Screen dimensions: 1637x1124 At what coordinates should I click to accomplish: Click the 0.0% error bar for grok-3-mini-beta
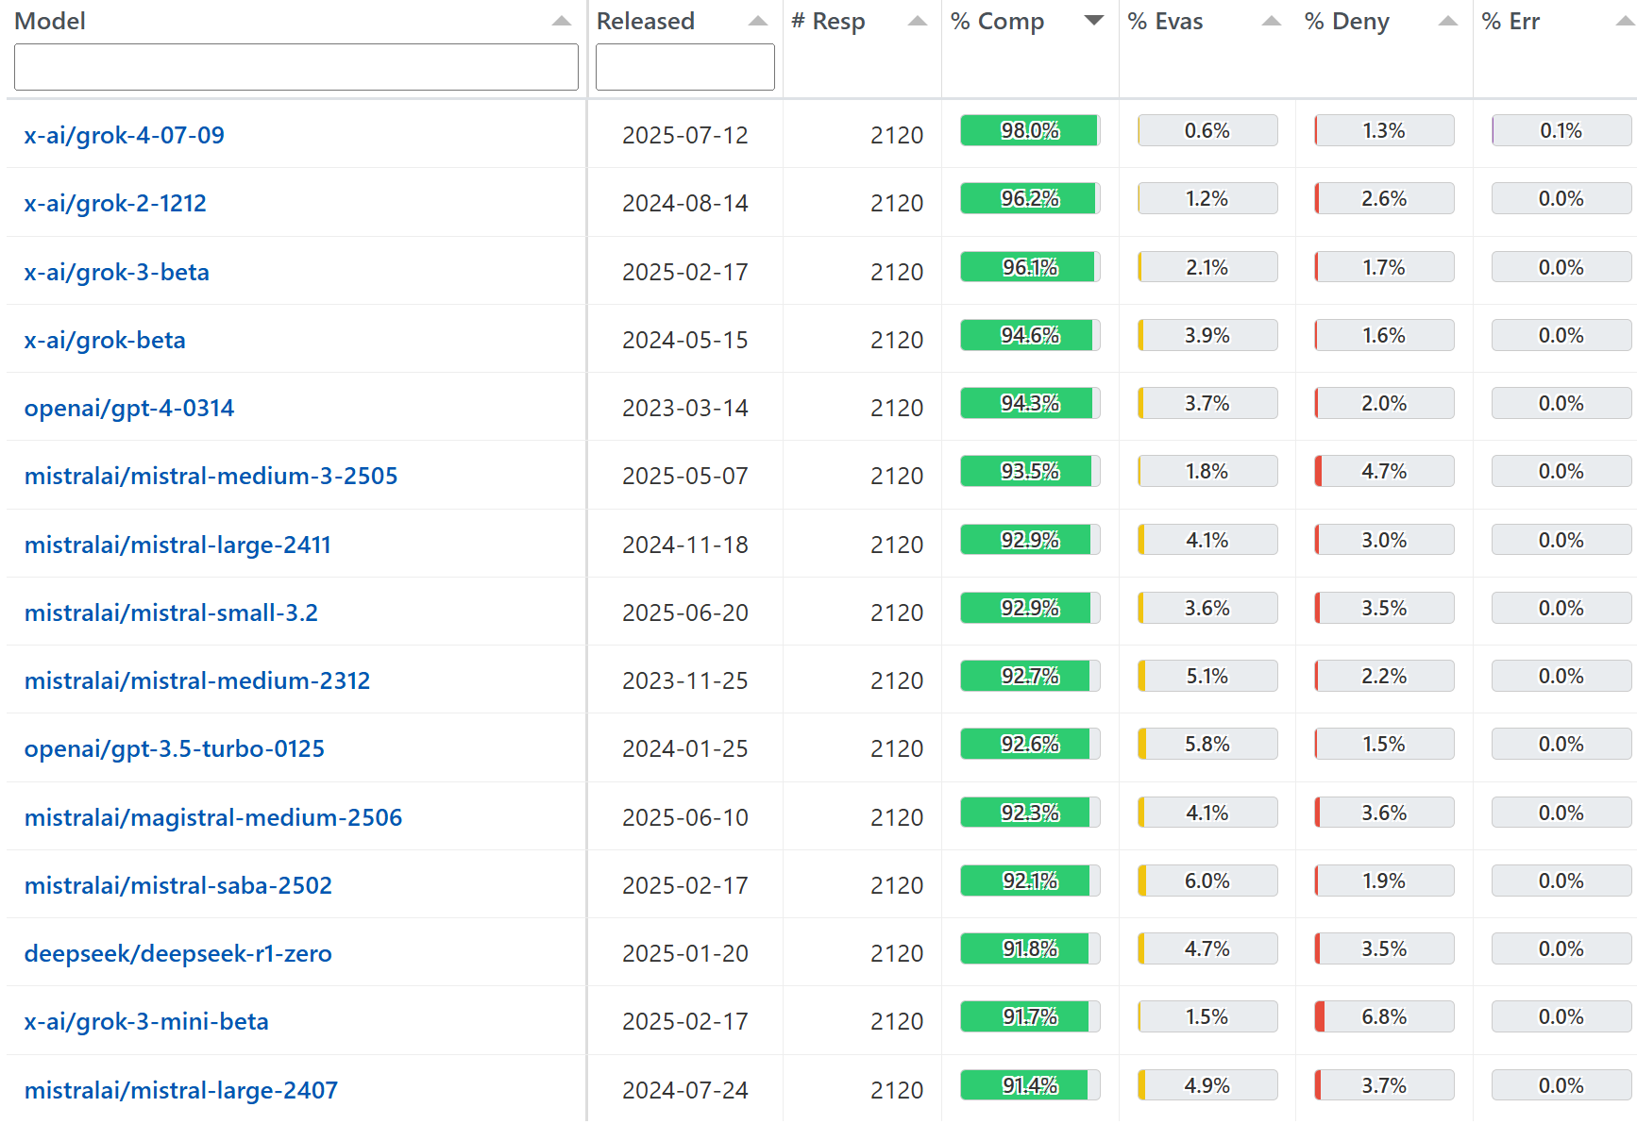click(1561, 1016)
